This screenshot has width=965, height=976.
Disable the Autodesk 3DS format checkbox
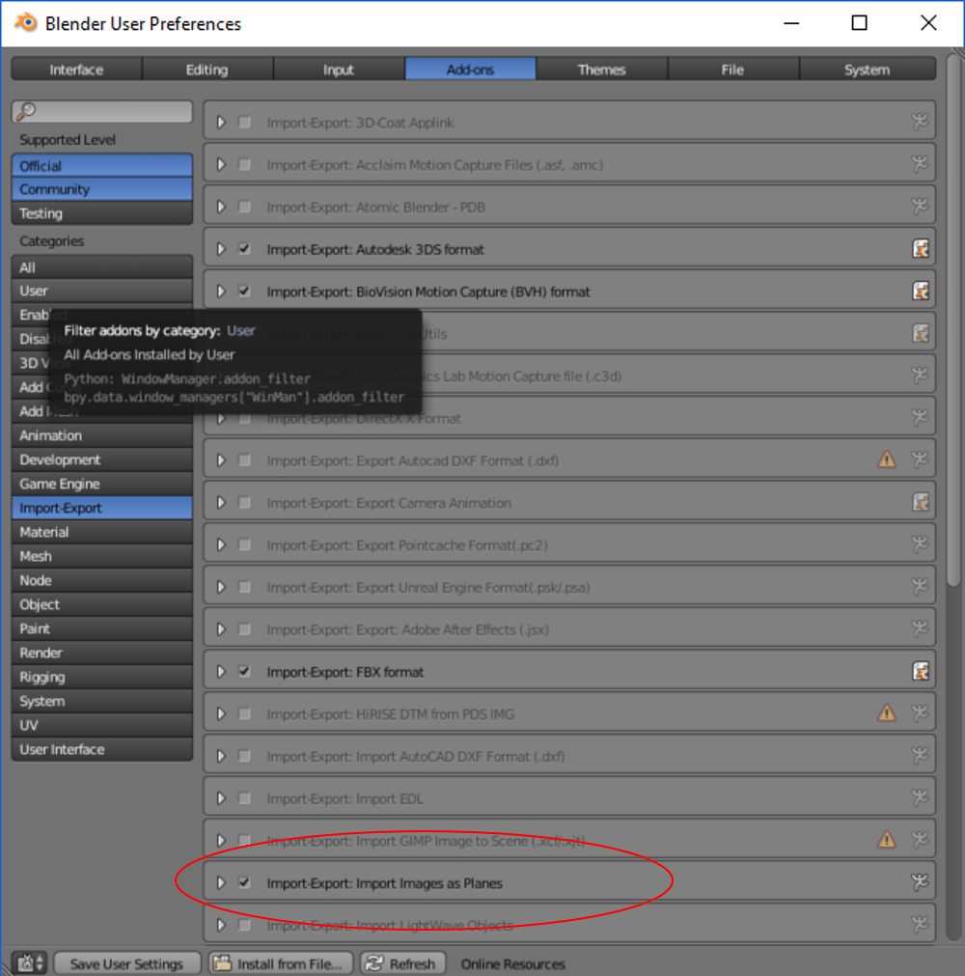pyautogui.click(x=244, y=249)
